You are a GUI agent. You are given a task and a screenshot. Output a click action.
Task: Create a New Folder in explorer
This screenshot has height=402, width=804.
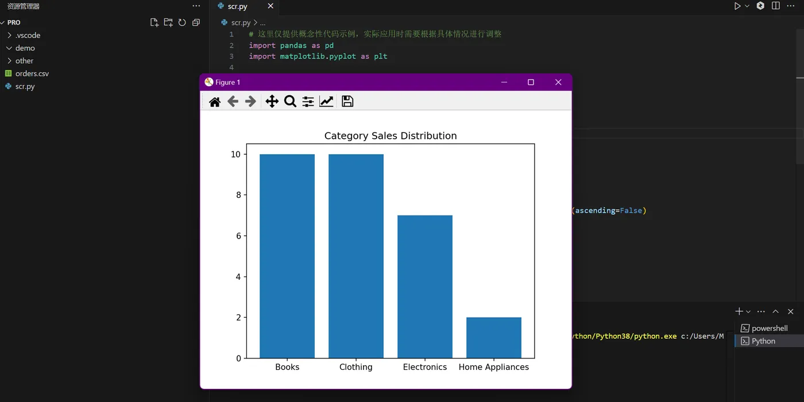pos(168,22)
